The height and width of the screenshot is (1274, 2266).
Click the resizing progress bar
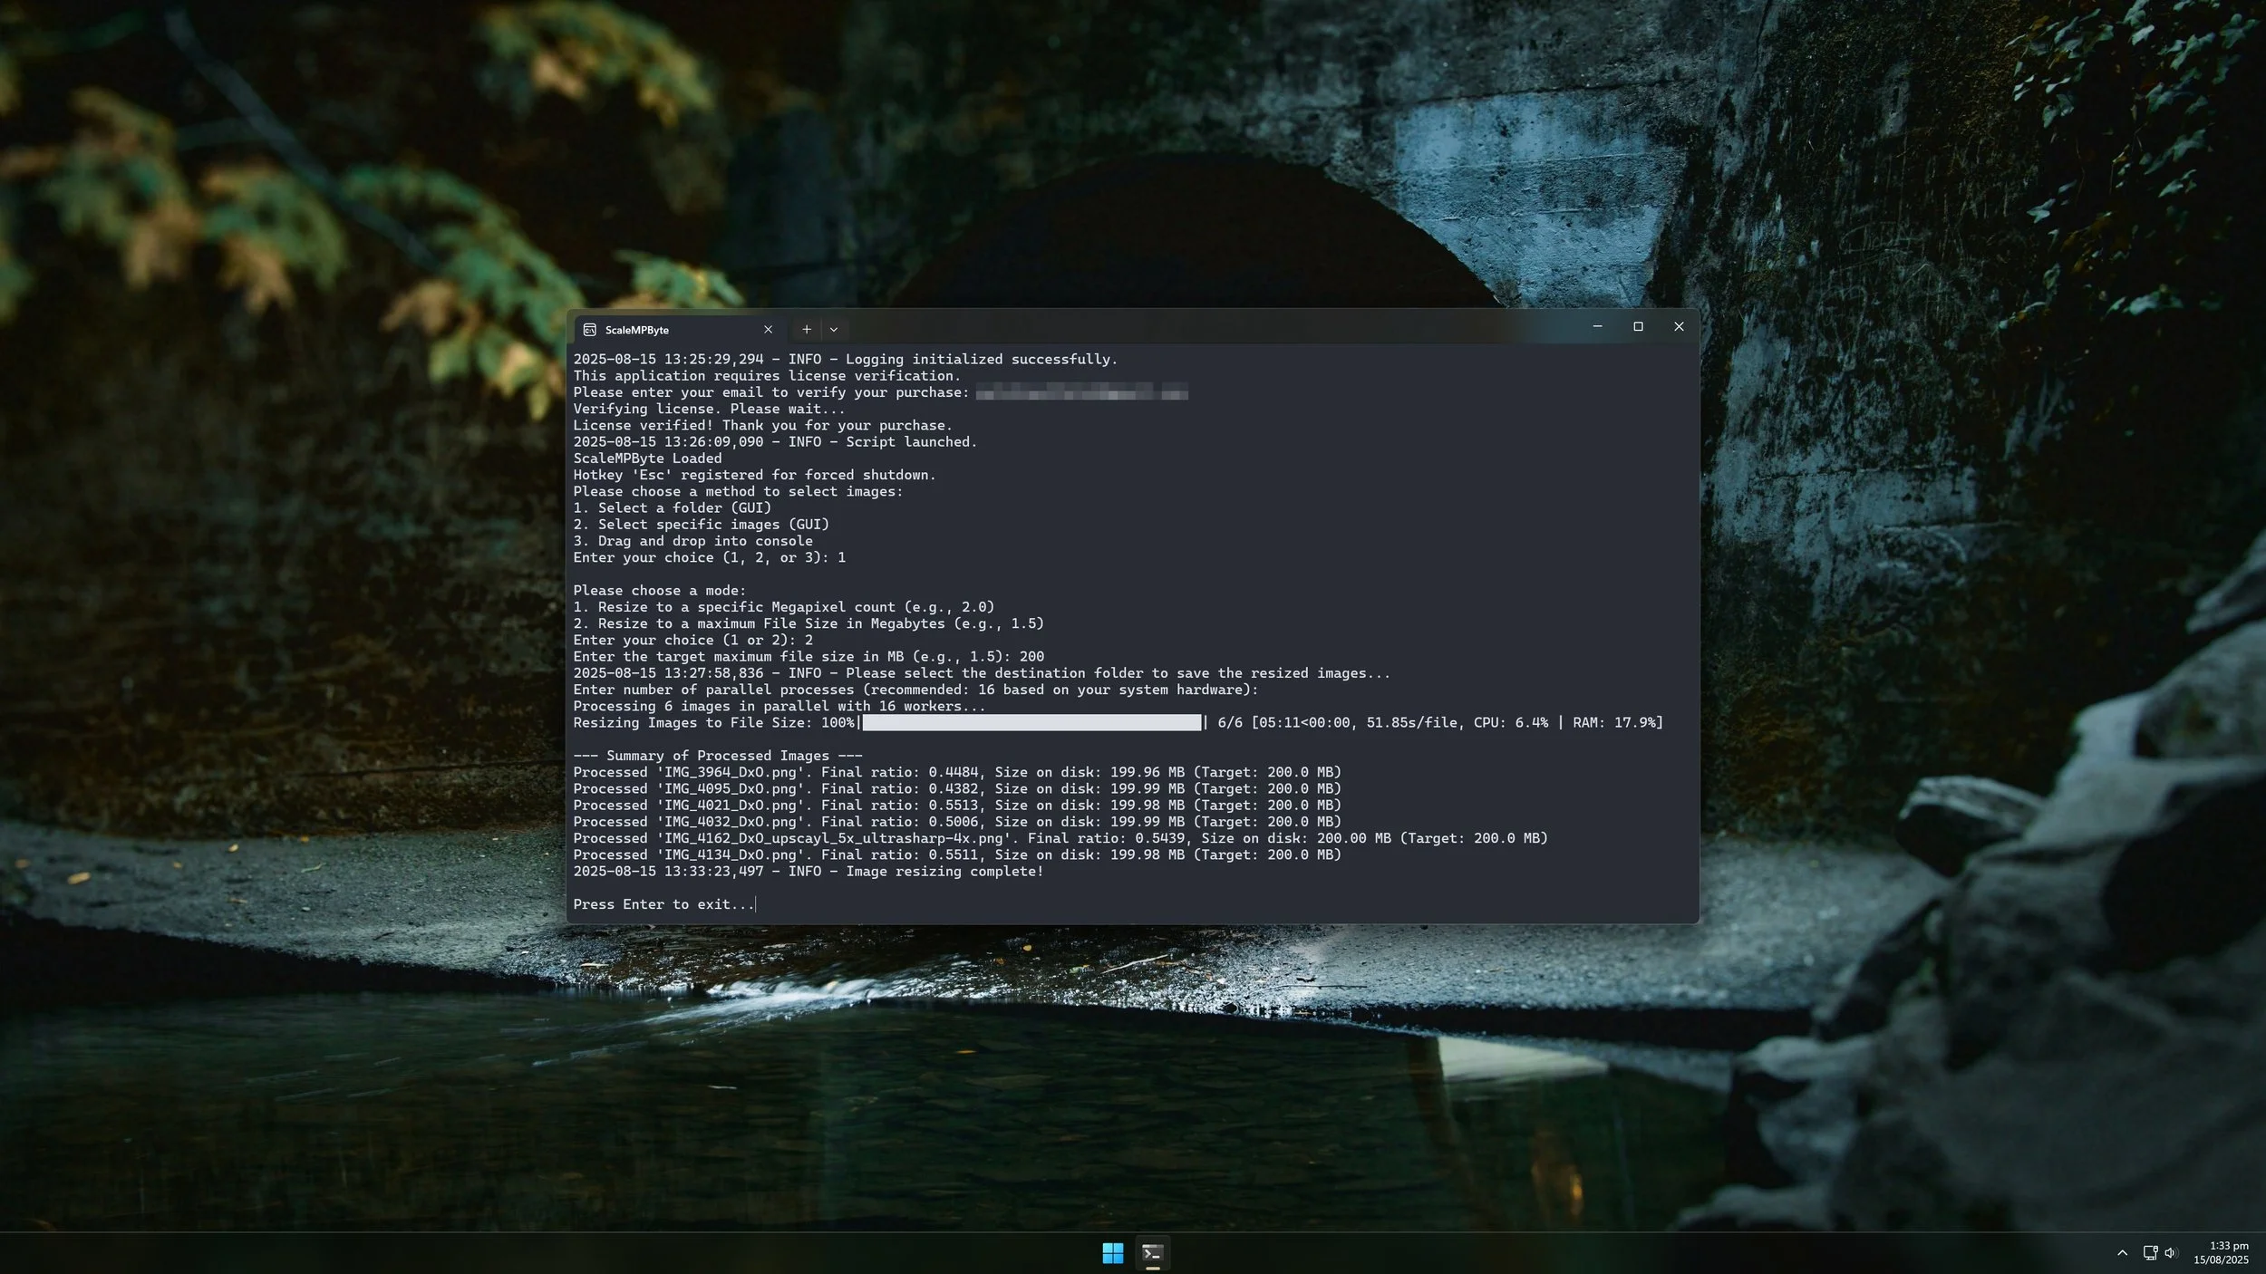[1031, 723]
